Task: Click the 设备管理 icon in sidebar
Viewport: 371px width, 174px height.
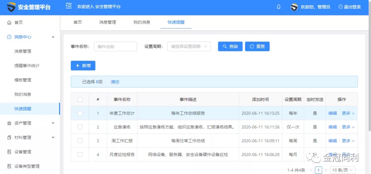Action: point(9,152)
